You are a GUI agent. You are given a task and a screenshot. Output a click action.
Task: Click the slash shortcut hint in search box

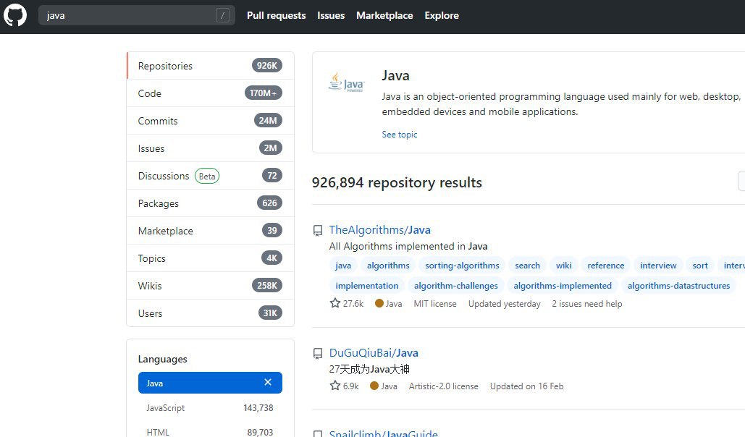click(x=222, y=16)
